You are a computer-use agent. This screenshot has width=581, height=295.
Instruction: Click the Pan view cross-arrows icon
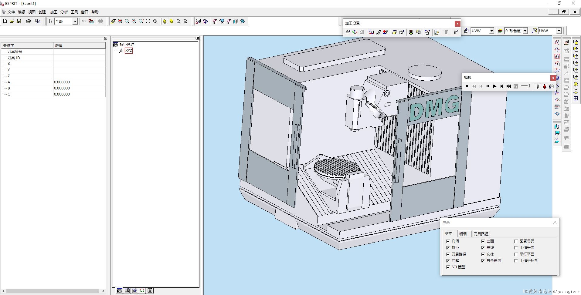click(x=155, y=21)
